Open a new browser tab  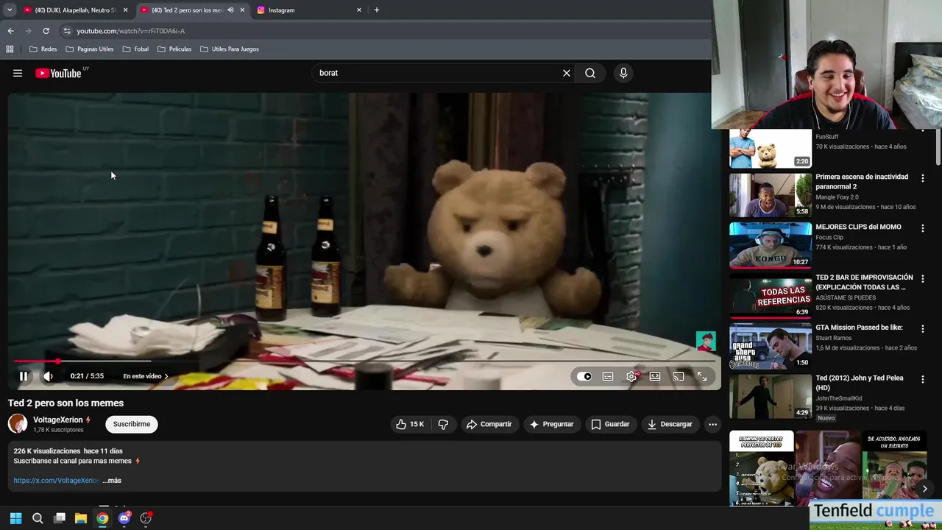377,10
